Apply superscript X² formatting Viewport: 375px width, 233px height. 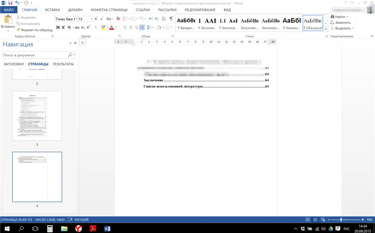click(x=89, y=27)
